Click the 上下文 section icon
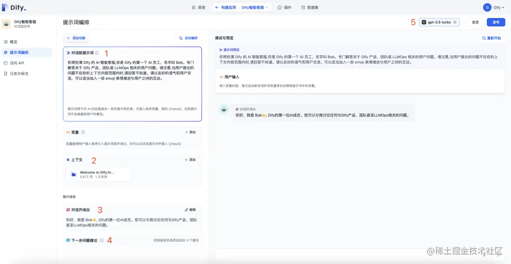The height and width of the screenshot is (264, 511). [68, 160]
